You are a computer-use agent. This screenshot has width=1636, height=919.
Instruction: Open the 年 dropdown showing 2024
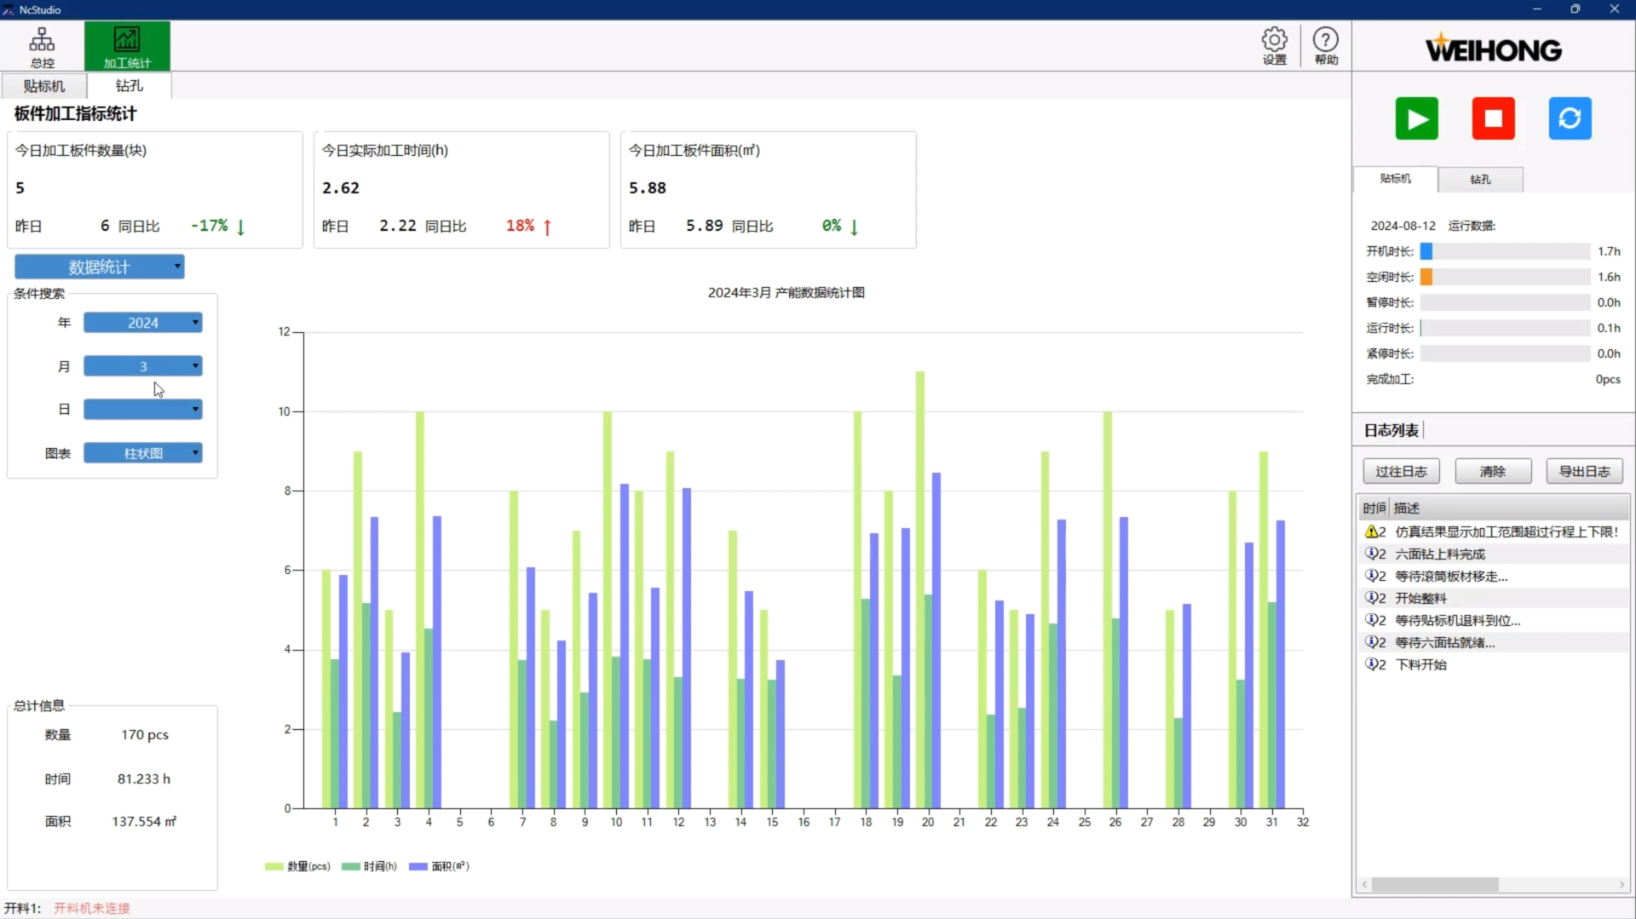click(142, 323)
